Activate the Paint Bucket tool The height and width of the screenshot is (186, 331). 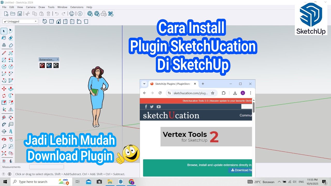point(4,38)
